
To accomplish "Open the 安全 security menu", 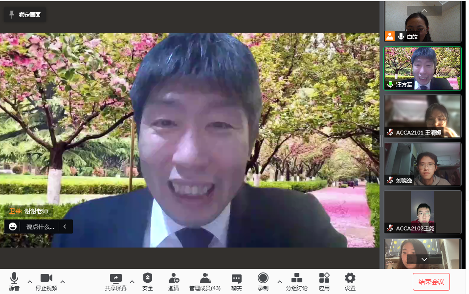I will (148, 281).
